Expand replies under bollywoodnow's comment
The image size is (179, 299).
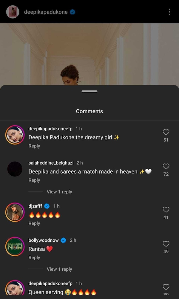59,269
